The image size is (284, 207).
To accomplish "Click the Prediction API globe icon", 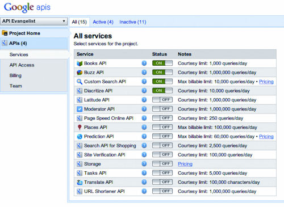I will 80,137.
